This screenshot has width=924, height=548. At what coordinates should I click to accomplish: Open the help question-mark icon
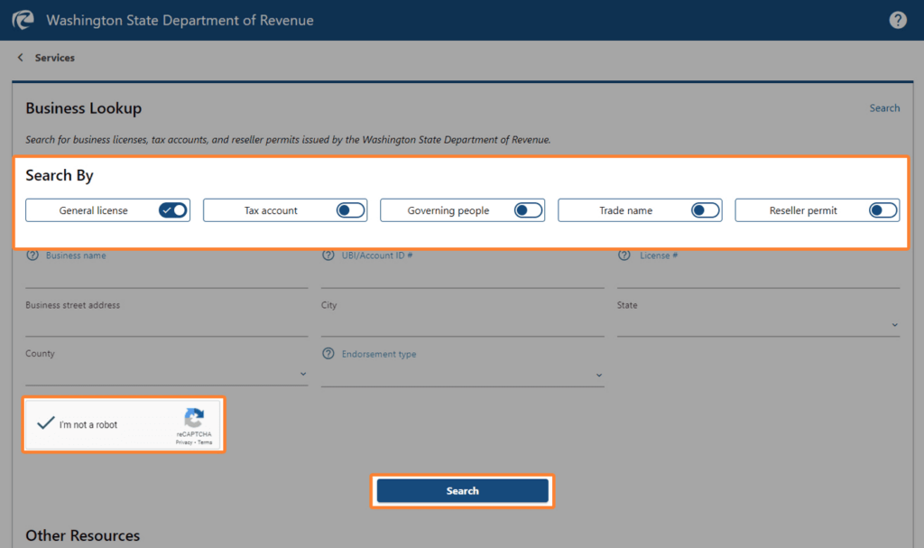click(898, 19)
